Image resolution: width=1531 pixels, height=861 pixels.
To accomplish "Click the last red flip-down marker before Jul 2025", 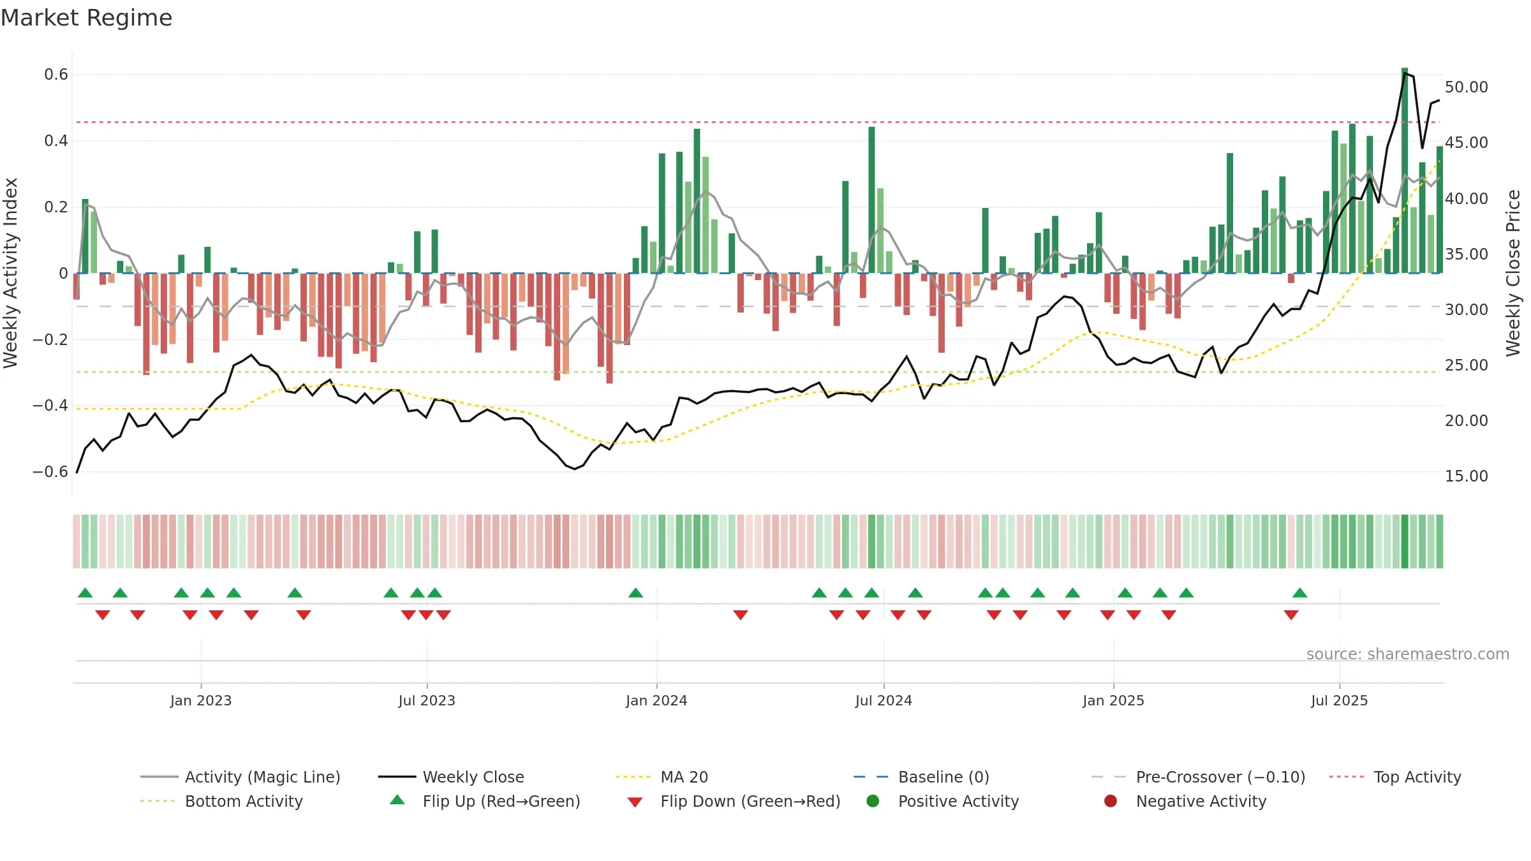I will (x=1291, y=615).
